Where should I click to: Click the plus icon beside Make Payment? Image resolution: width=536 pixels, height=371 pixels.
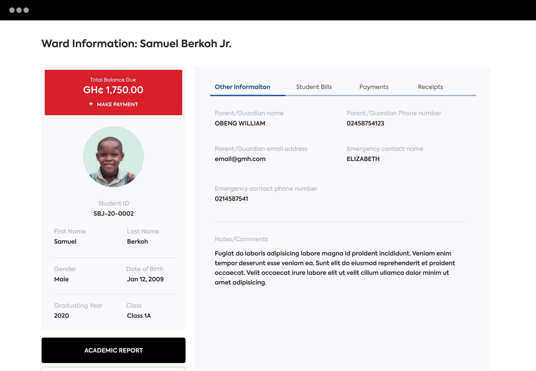tap(91, 104)
